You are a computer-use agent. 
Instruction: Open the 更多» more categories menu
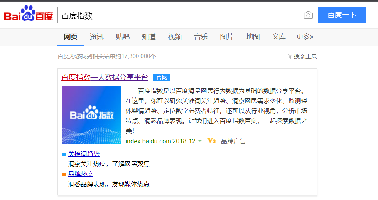(x=305, y=37)
